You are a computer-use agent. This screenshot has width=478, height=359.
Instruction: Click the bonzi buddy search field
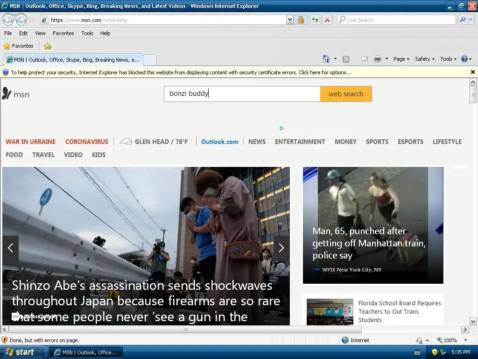tap(242, 93)
